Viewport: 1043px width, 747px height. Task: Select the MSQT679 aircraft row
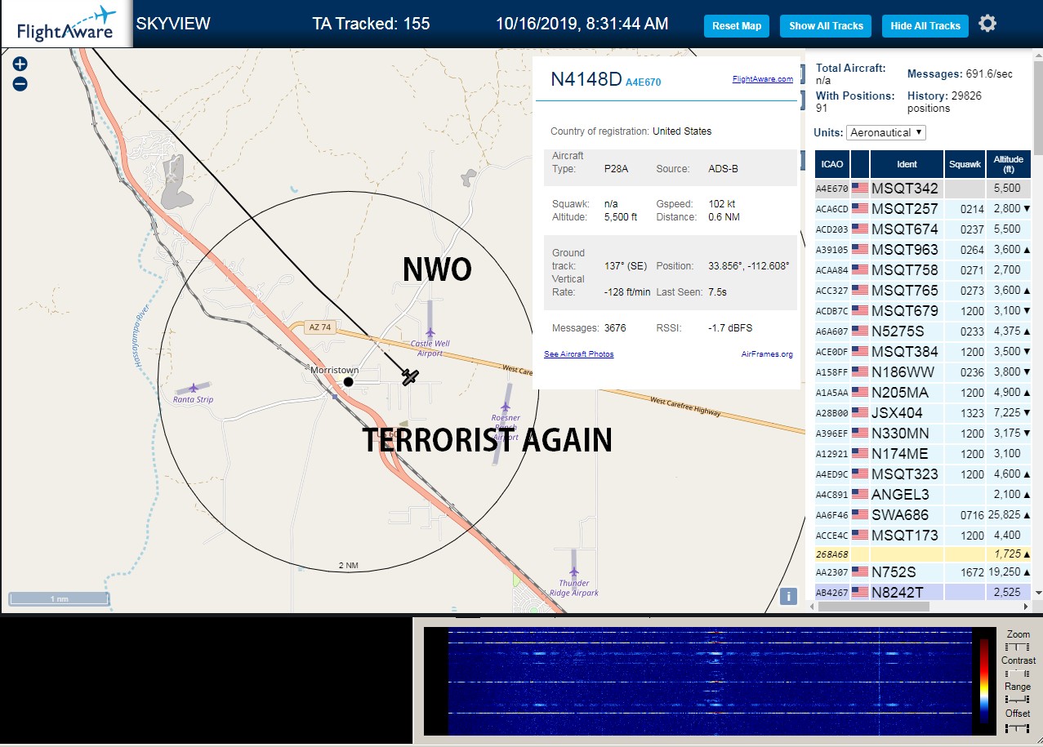[923, 311]
